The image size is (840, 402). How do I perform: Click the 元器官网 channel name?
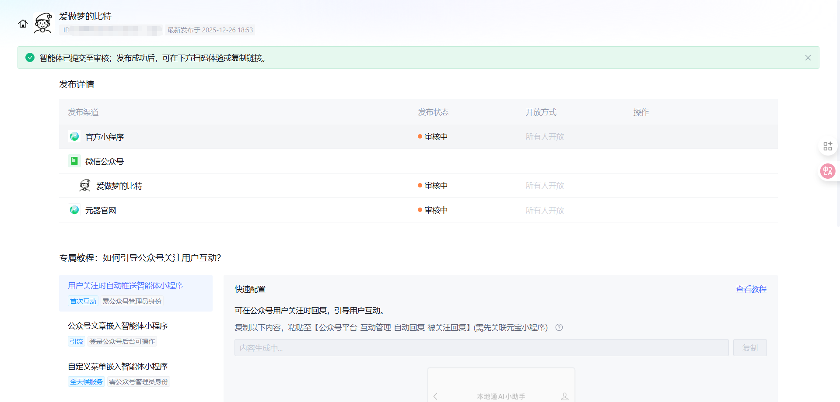[x=101, y=211]
